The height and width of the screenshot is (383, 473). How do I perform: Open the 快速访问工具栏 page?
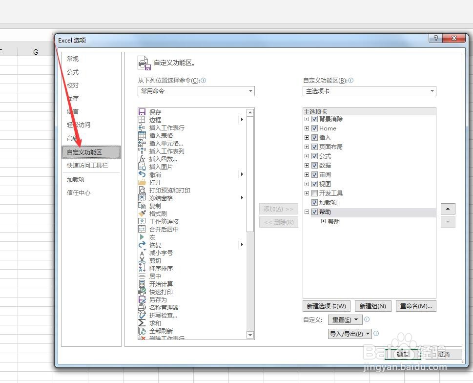[x=87, y=166]
